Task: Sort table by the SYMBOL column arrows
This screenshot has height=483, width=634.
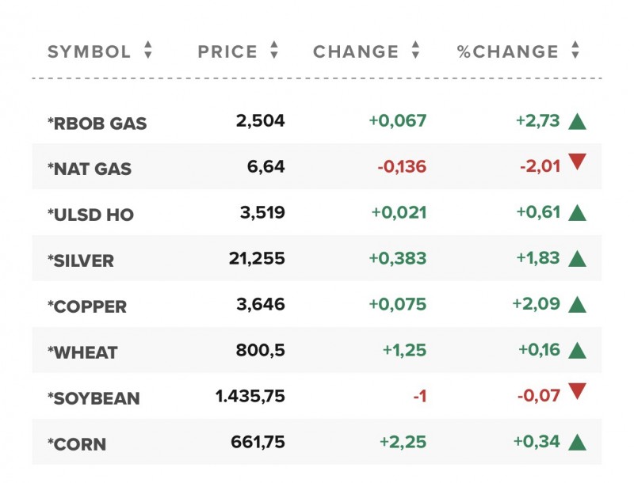Action: 147,51
